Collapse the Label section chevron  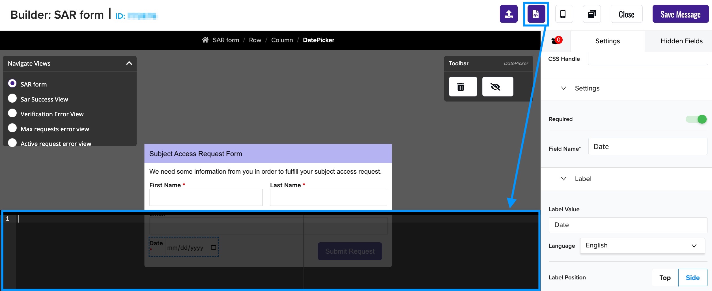tap(563, 179)
